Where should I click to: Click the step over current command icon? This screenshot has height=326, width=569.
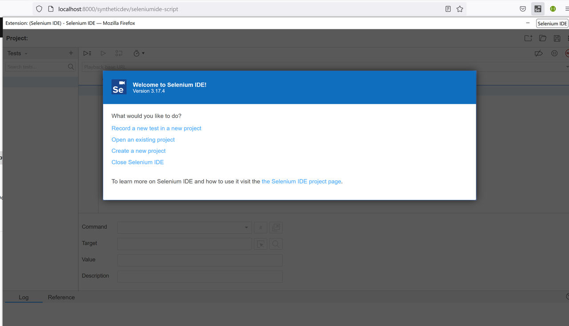119,53
